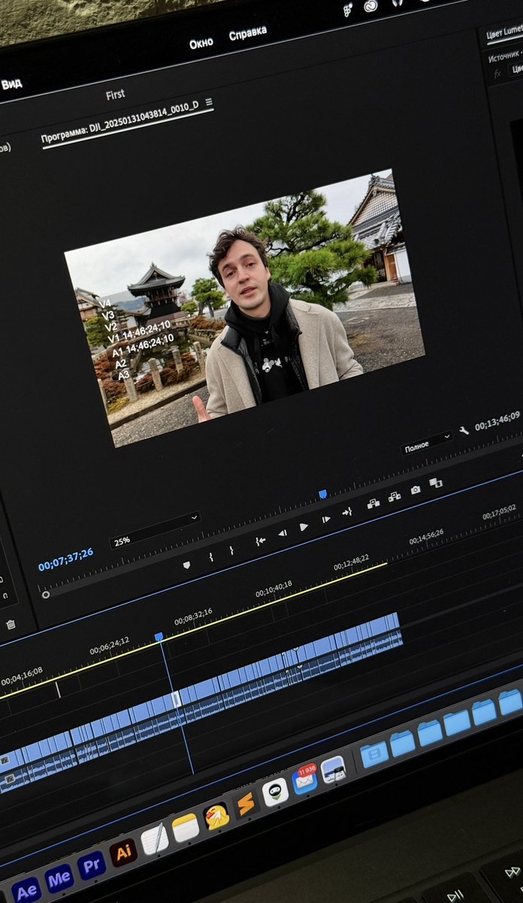
Task: Open Preview from the Dock
Action: tap(333, 769)
